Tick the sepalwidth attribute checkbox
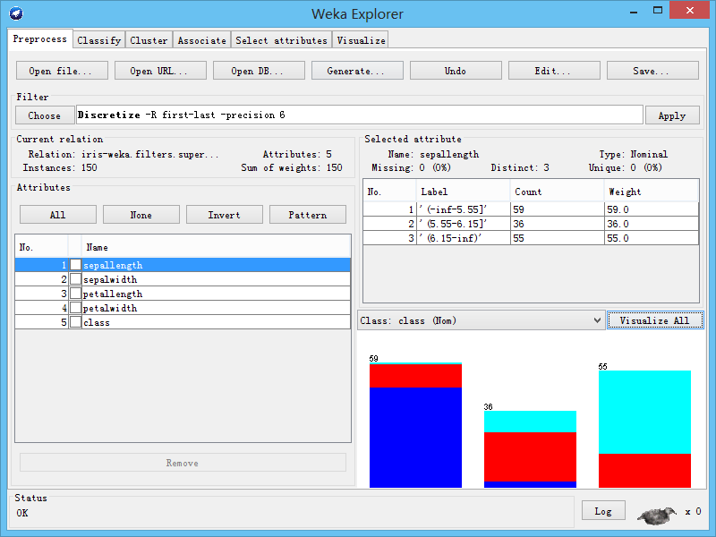Screen dimensions: 716x537 (75, 279)
